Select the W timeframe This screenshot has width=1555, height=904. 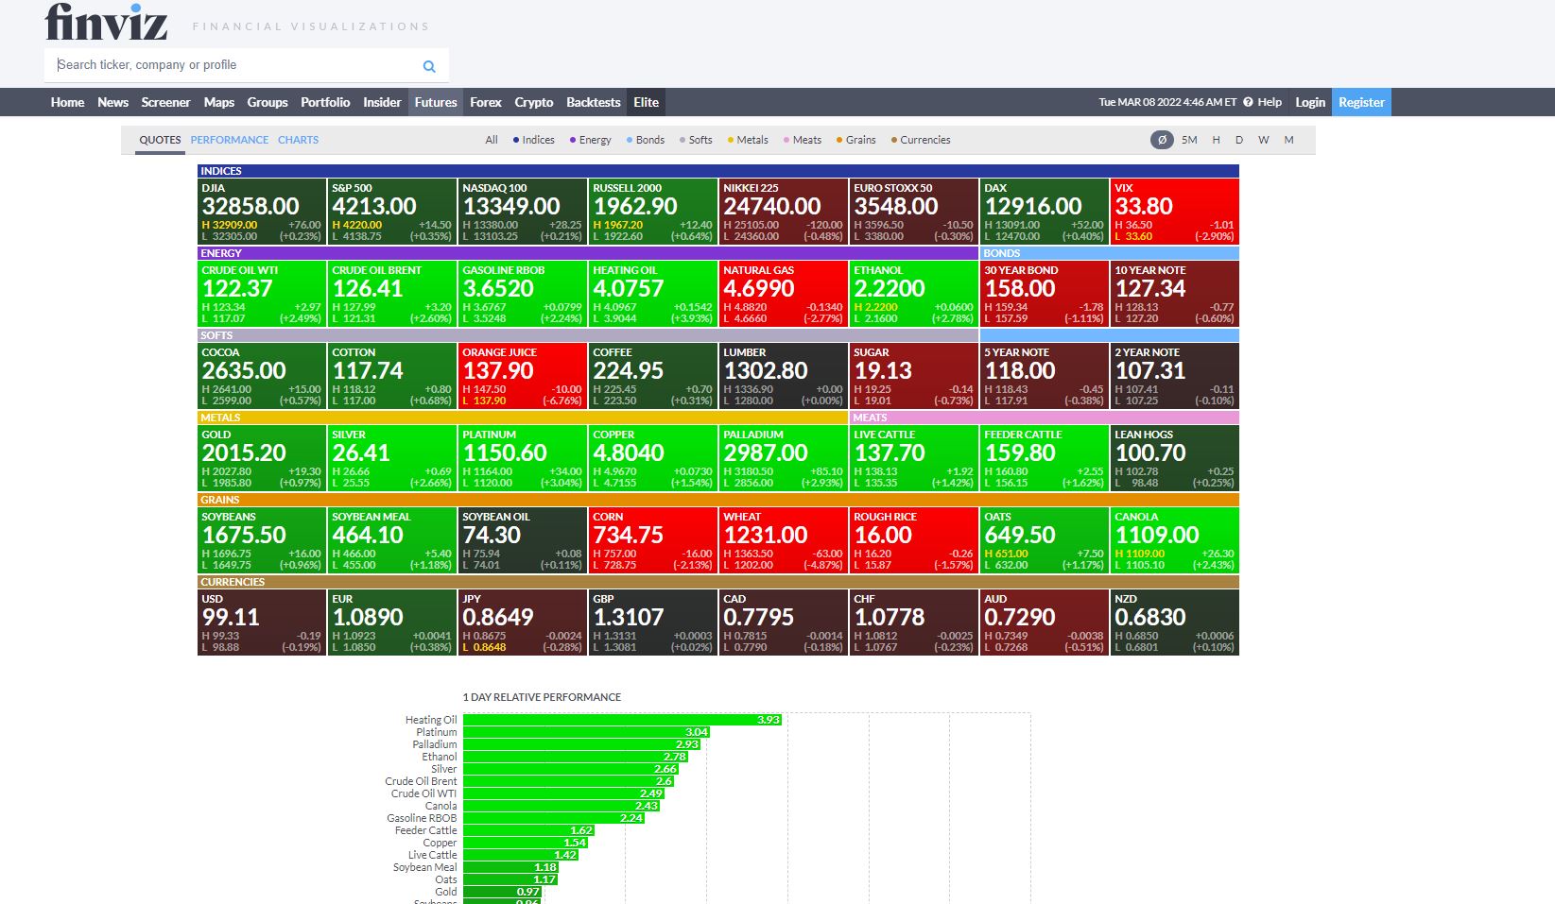(x=1264, y=140)
